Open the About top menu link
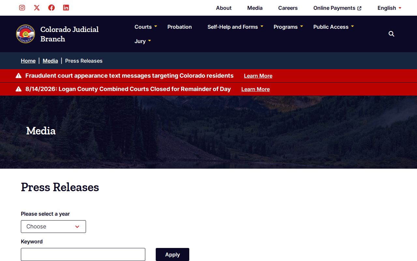Image resolution: width=417 pixels, height=261 pixels. pos(224,8)
